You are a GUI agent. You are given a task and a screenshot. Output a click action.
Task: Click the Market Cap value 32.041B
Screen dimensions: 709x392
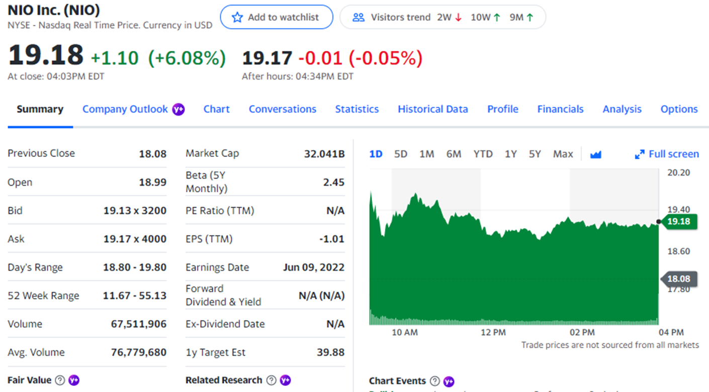(x=324, y=154)
